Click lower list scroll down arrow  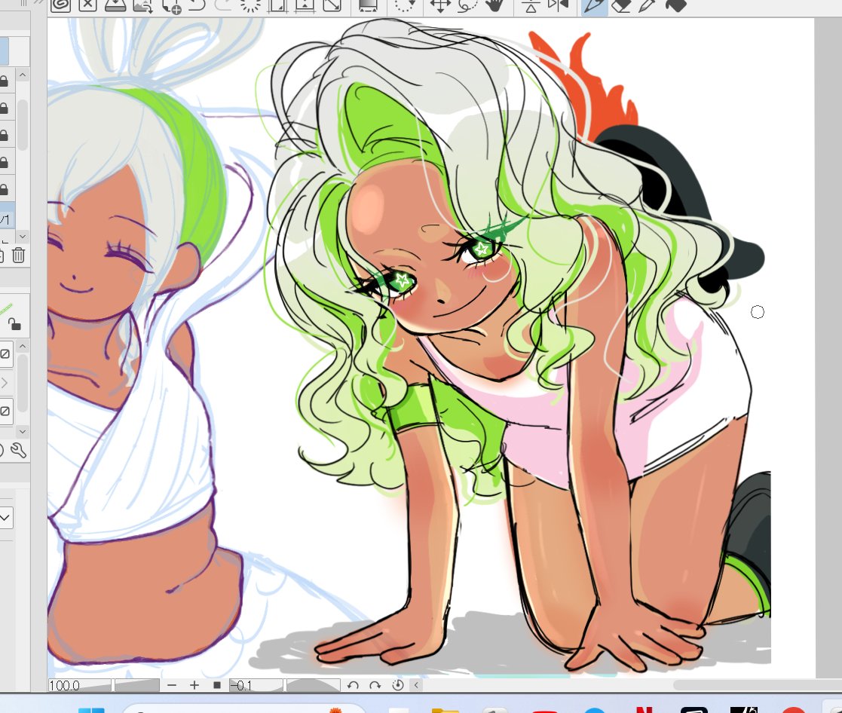coord(23,431)
